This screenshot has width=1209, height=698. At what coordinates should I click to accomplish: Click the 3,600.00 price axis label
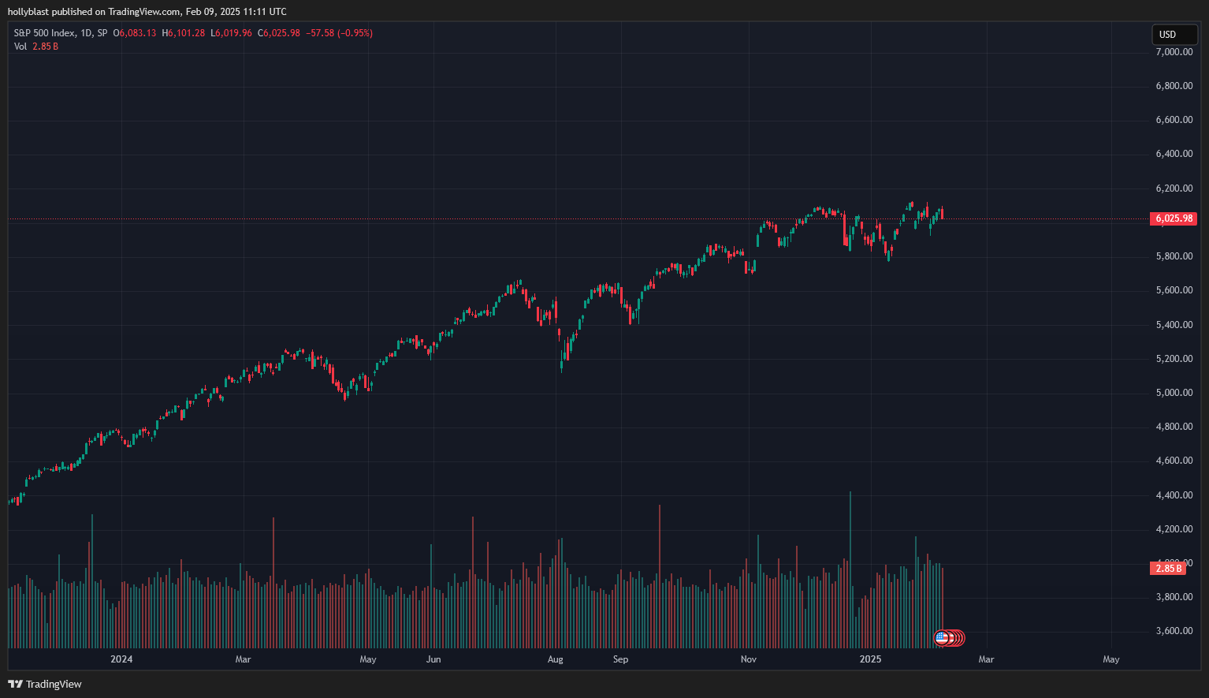click(x=1174, y=631)
